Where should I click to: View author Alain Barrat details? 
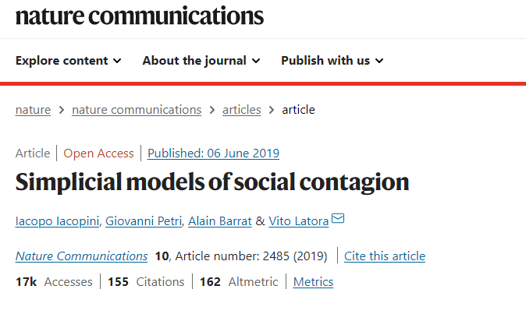(219, 221)
